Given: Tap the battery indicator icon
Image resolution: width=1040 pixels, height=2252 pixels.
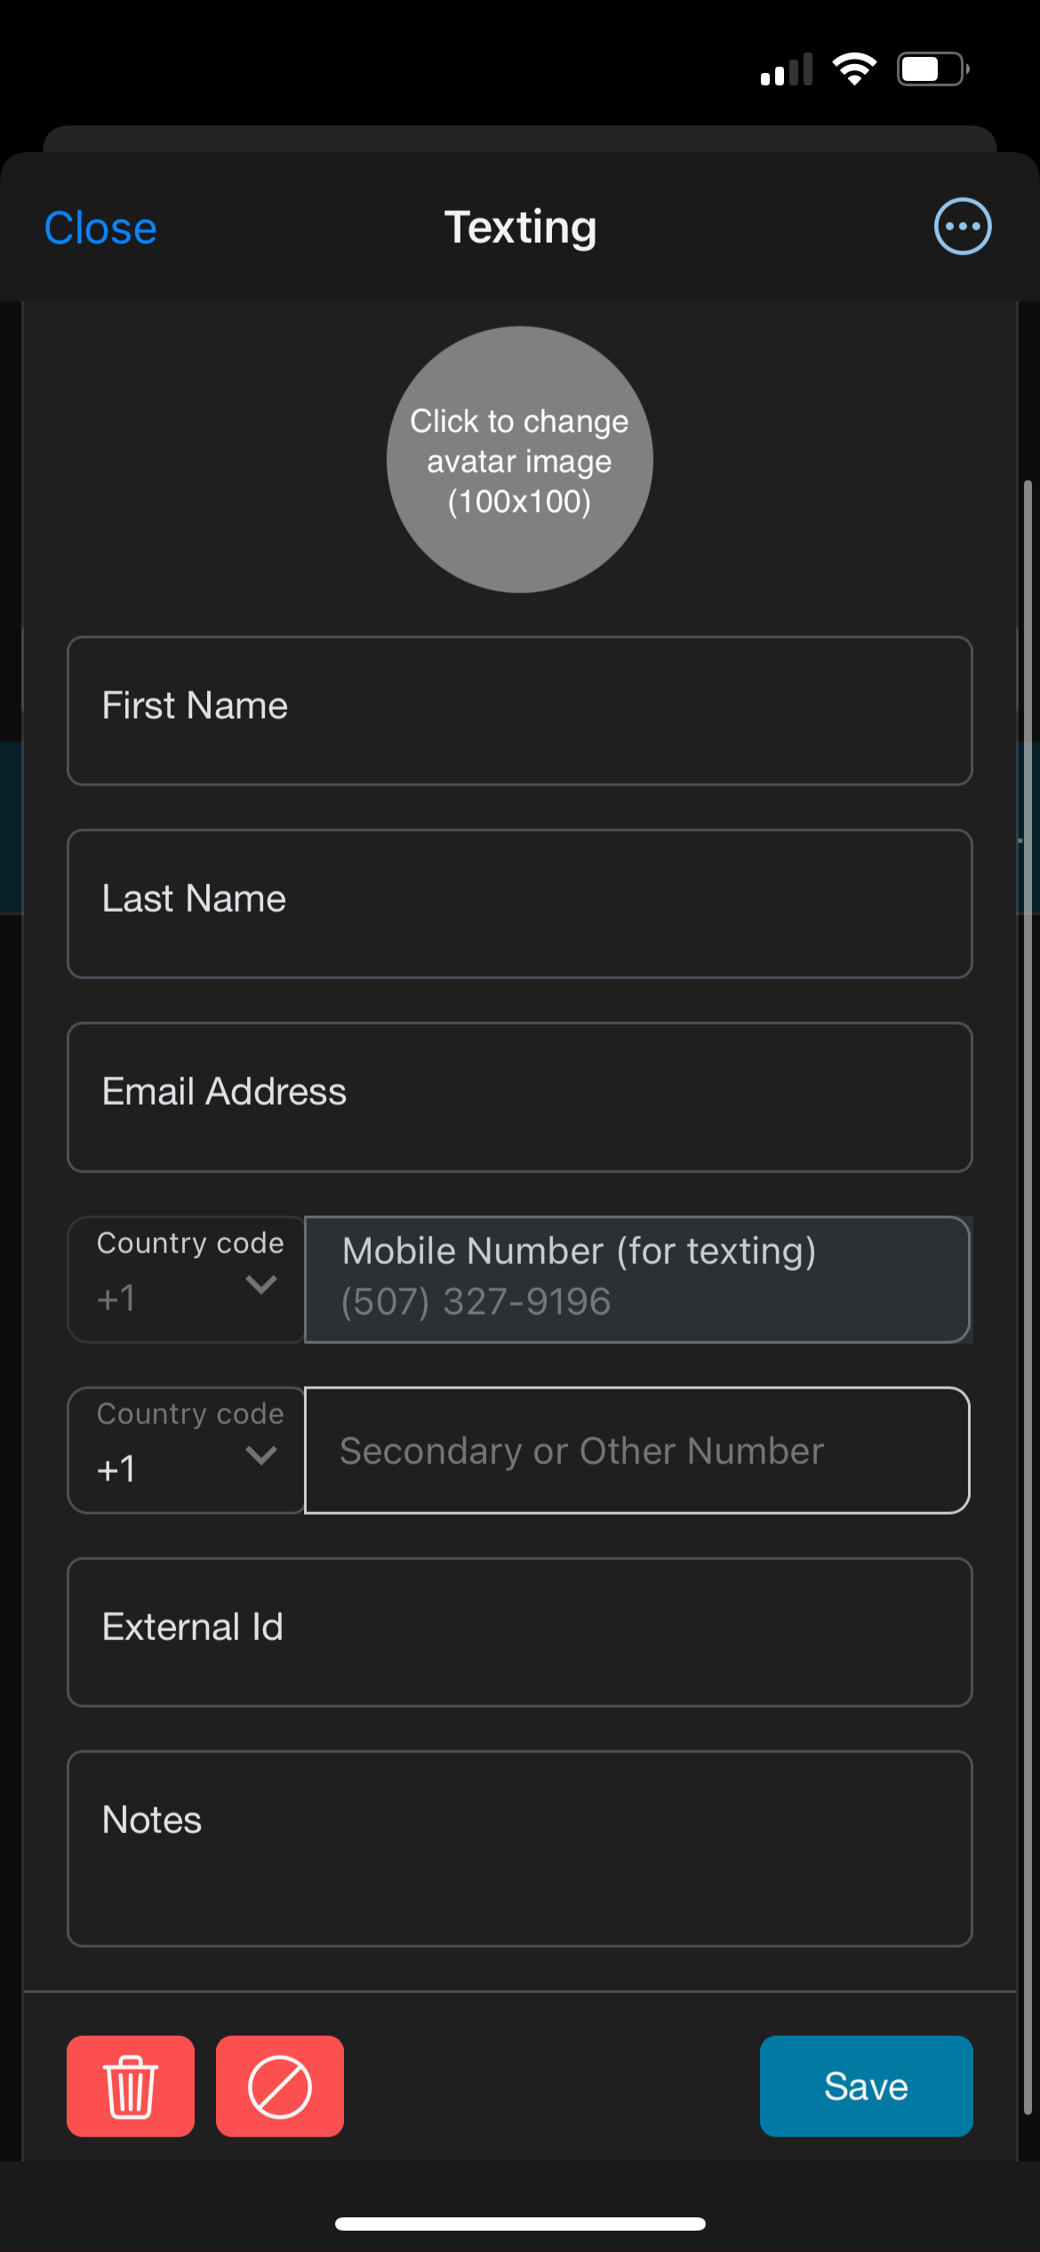Looking at the screenshot, I should pyautogui.click(x=933, y=69).
